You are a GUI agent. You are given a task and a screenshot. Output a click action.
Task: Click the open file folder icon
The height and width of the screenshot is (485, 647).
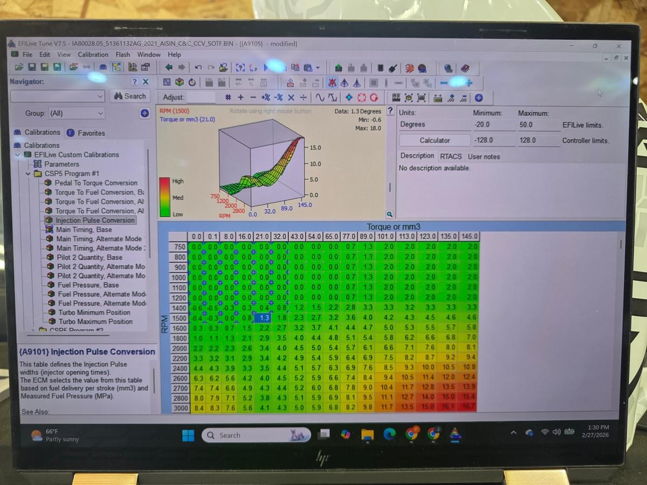click(x=19, y=67)
